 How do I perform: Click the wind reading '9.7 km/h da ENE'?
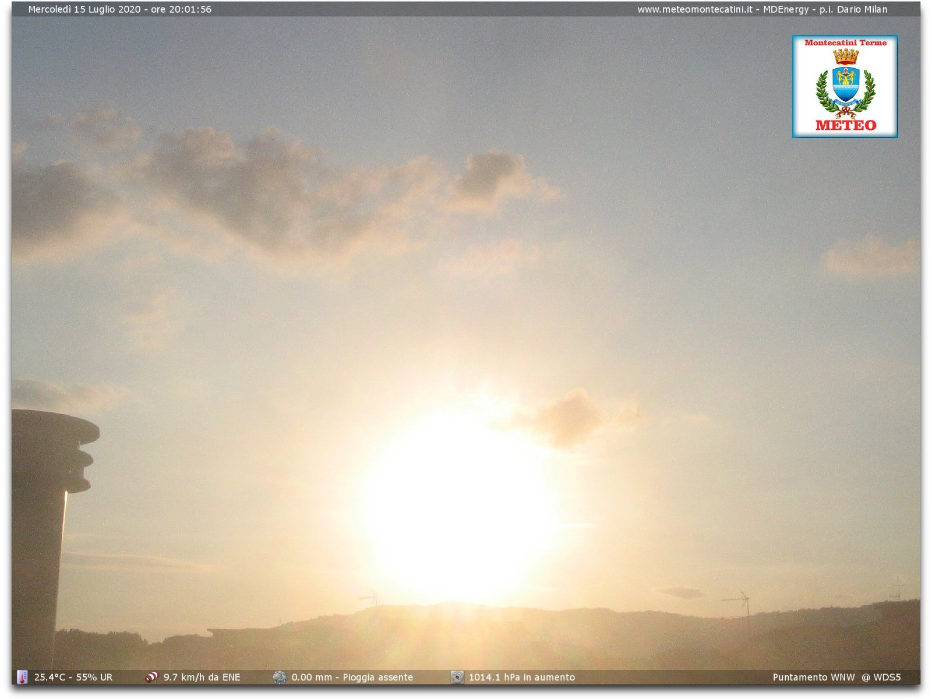(202, 677)
